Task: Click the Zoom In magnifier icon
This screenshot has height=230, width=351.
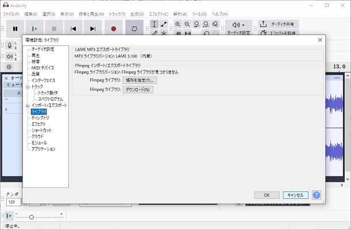Action: (178, 24)
